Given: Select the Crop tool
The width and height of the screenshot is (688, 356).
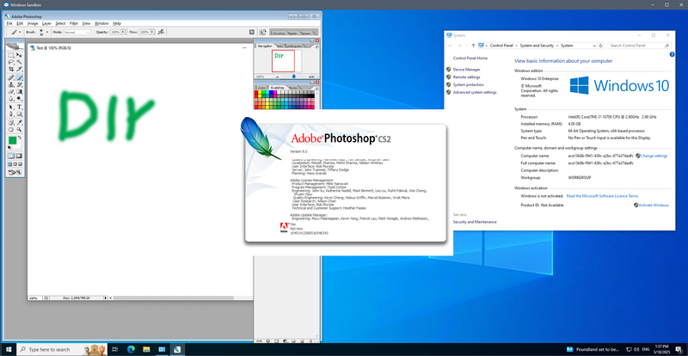Looking at the screenshot, I should point(11,70).
